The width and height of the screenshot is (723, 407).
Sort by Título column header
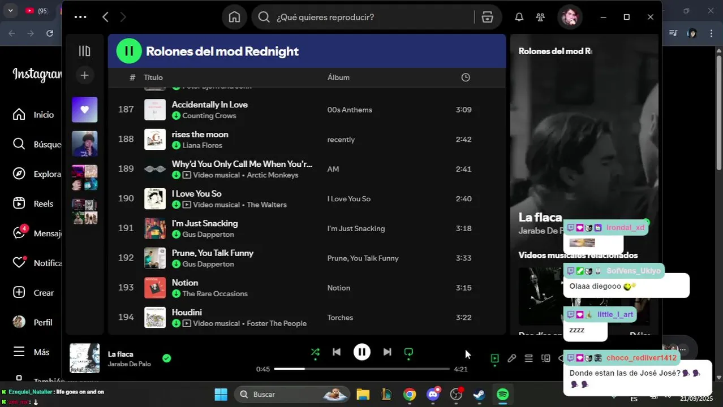tap(153, 77)
